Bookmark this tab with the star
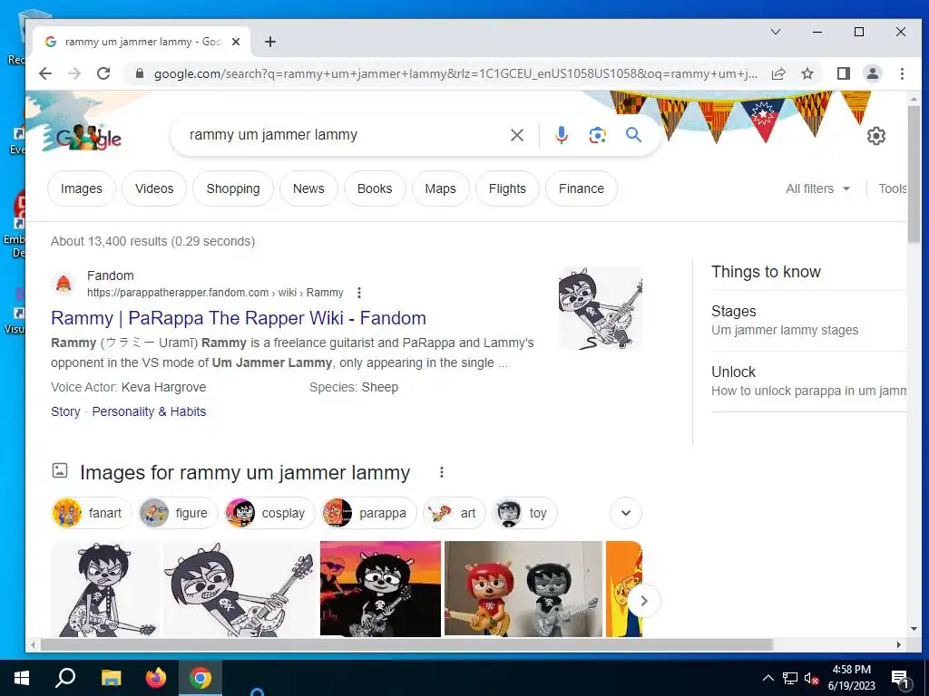Image resolution: width=929 pixels, height=696 pixels. 807,73
